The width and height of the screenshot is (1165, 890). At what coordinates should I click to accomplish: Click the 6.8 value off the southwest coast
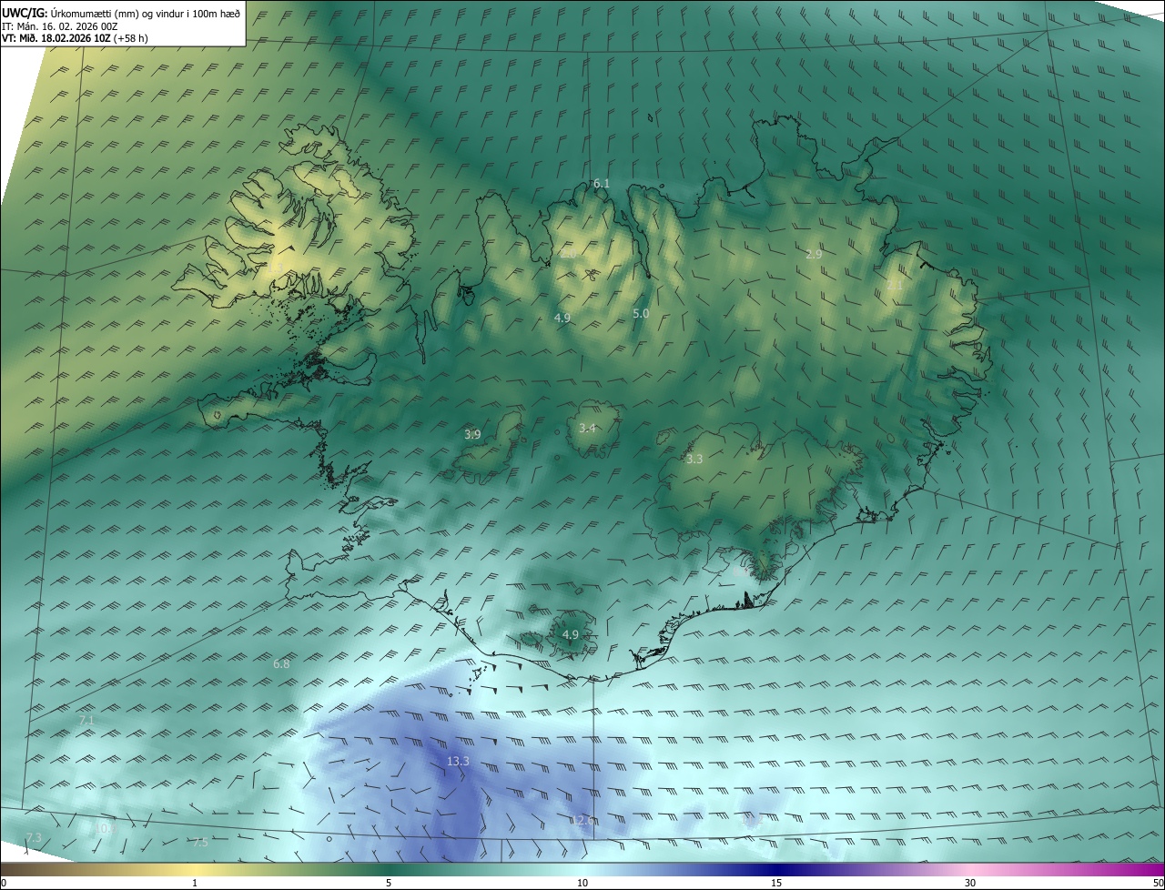coord(281,664)
